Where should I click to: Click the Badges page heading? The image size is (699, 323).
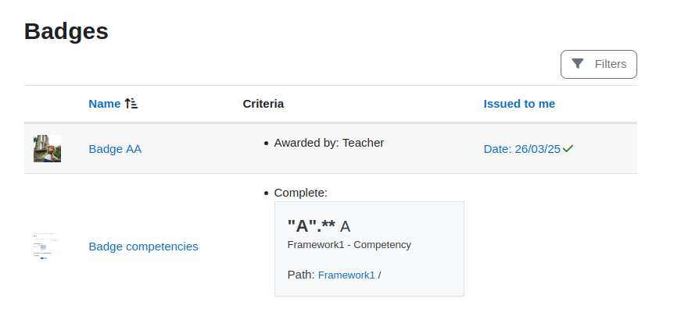tap(66, 31)
